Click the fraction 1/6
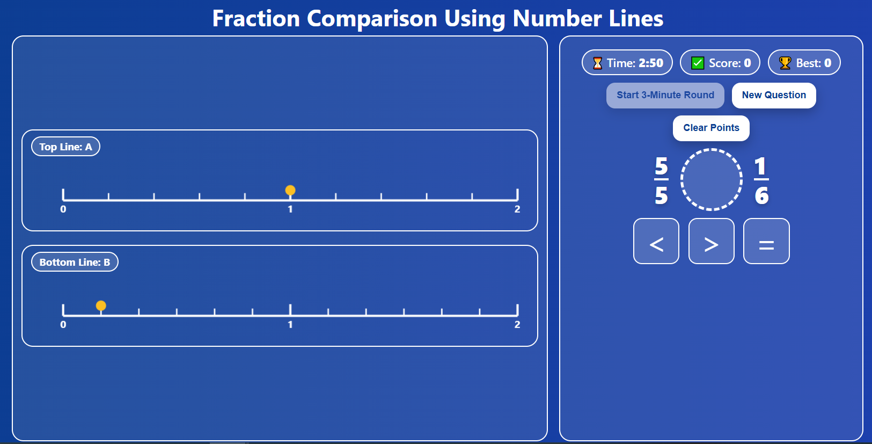The image size is (872, 444). (761, 180)
